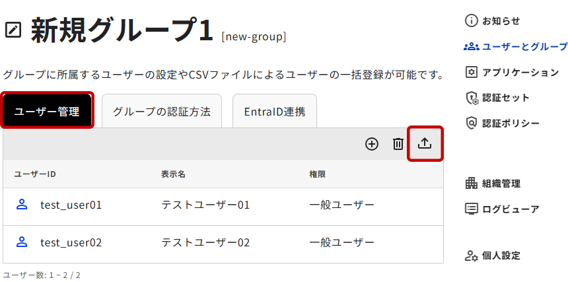
Task: Click the add user plus icon
Action: (372, 144)
